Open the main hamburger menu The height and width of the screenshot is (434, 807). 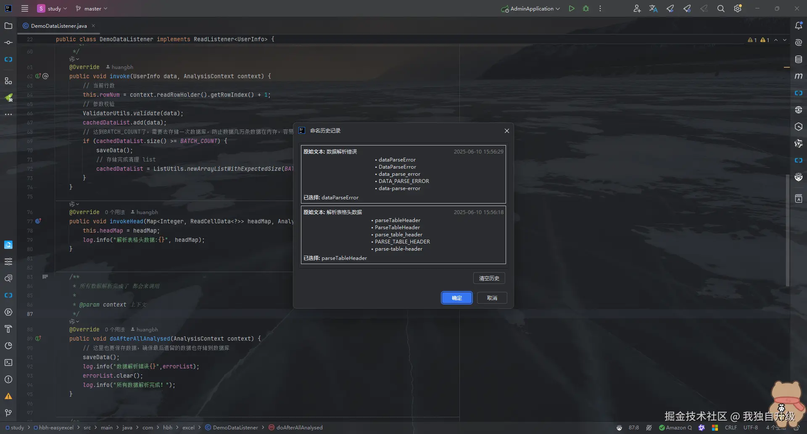tap(25, 8)
